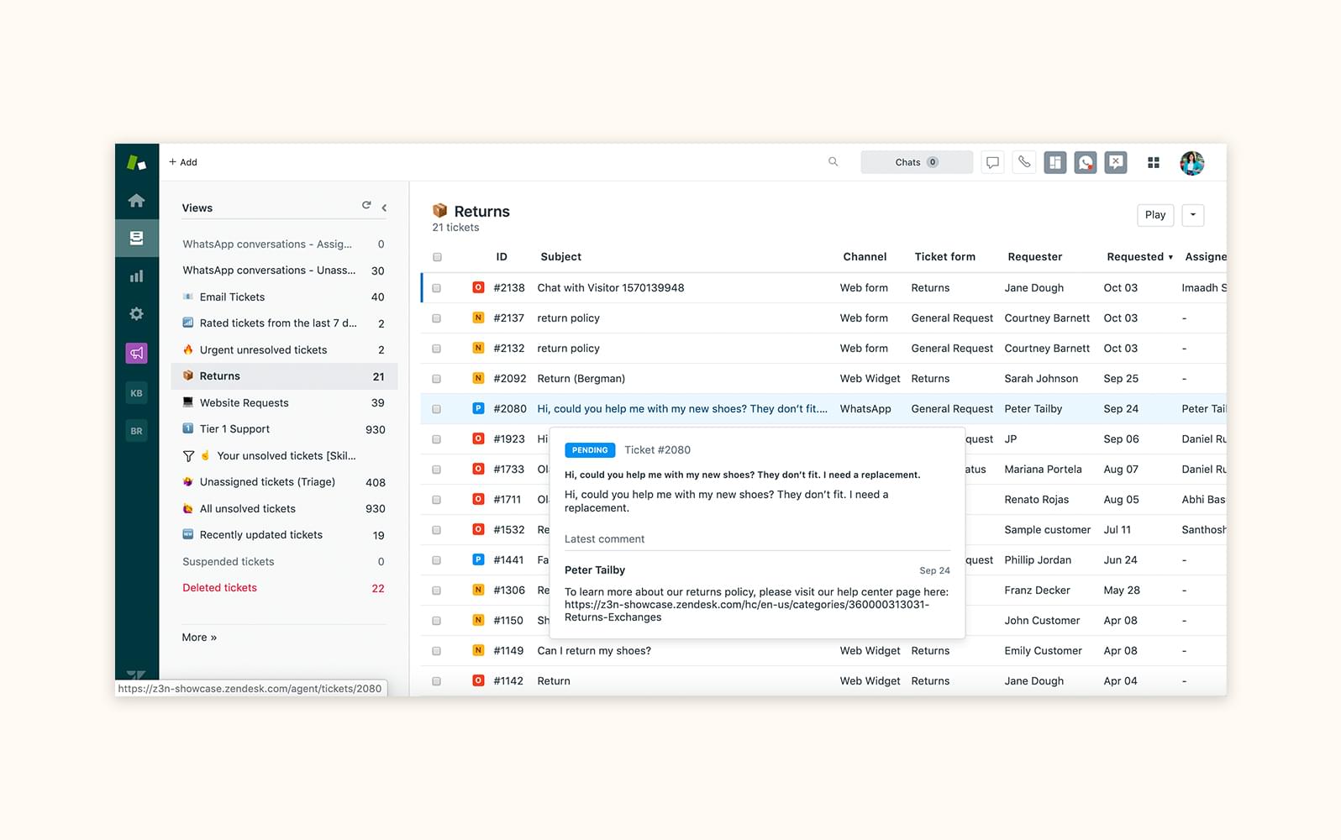Check the box for ticket #1923
1341x840 pixels.
click(x=437, y=439)
